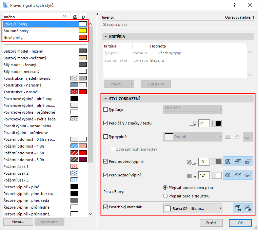Viewport: 258px width, 230px height.
Task: Click foreground pen number field 101
Action: click(x=204, y=162)
